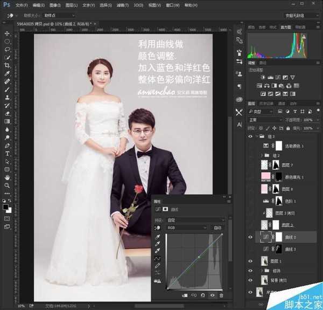Click the 自动 auto button in Curves
323x310 pixels.
[217, 228]
